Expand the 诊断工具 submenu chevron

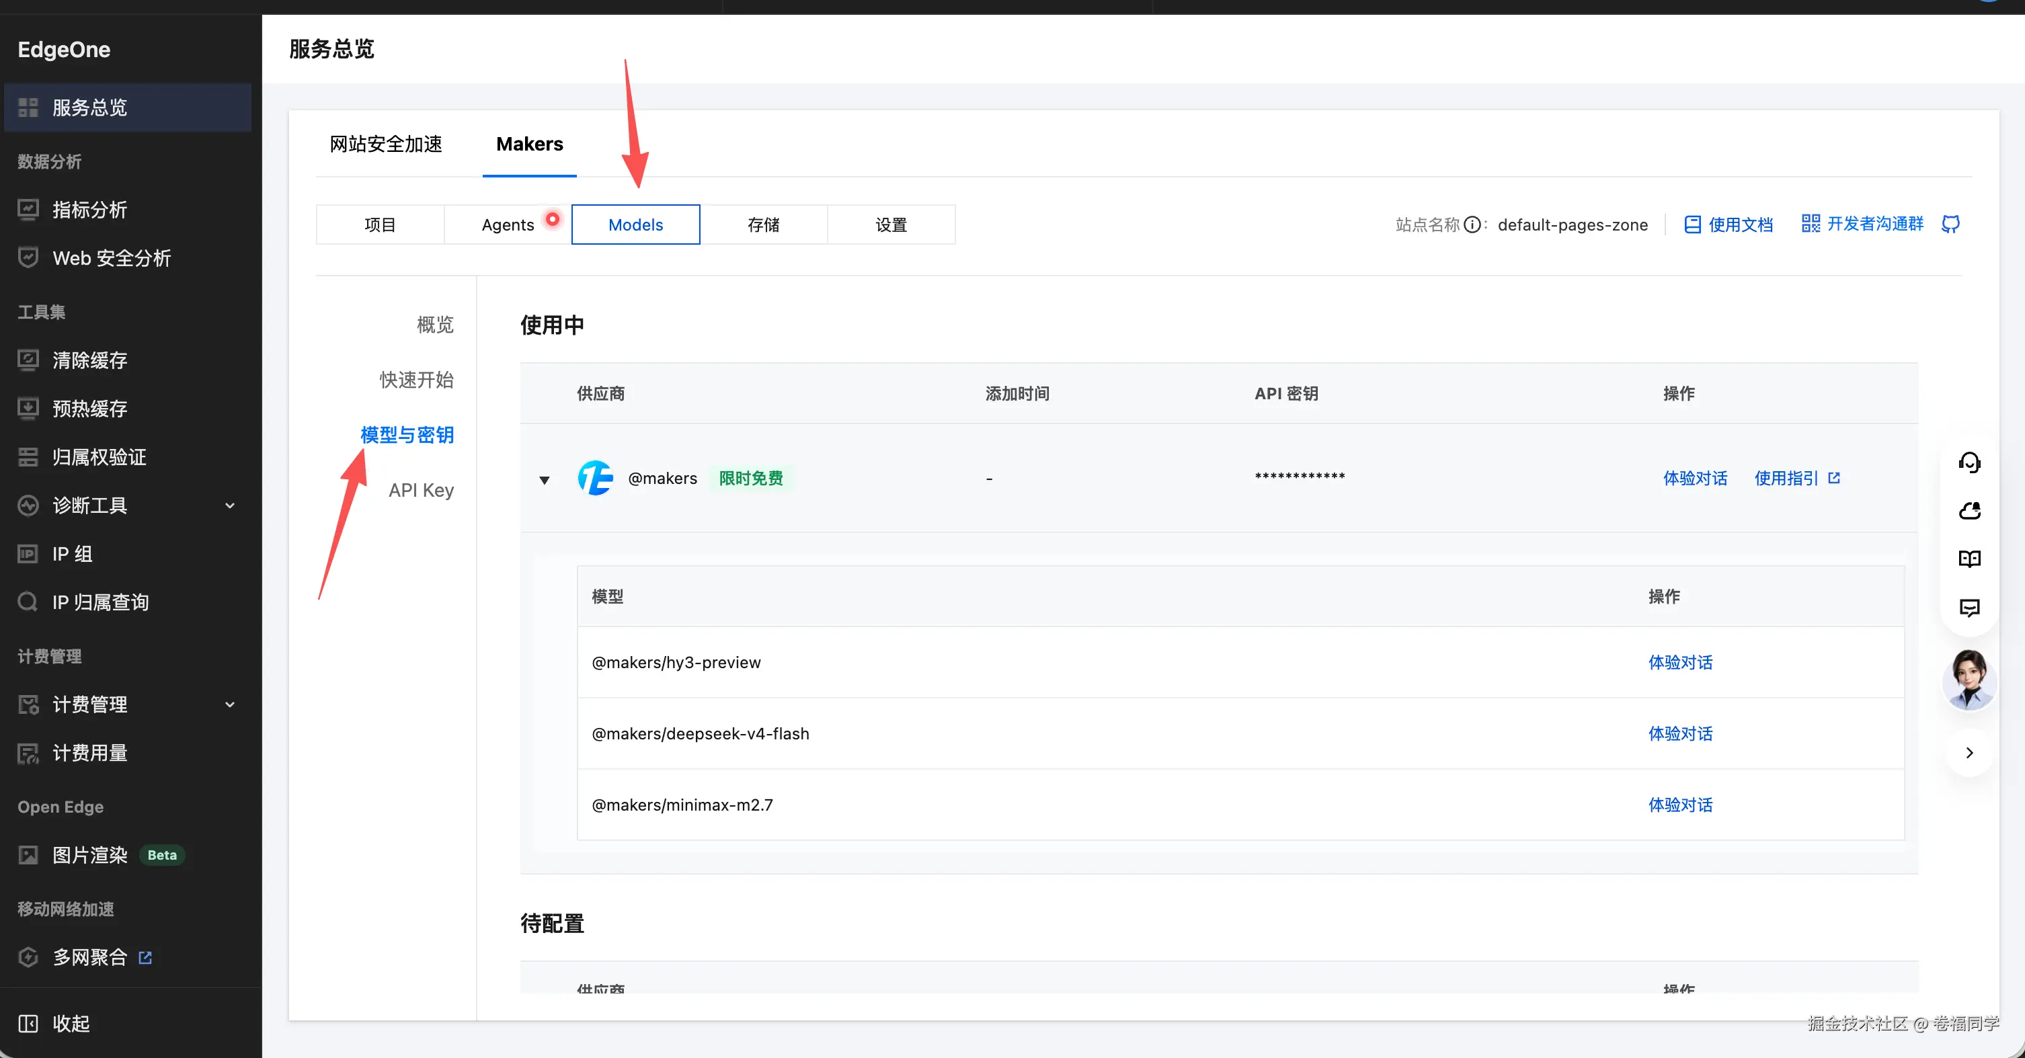231,505
